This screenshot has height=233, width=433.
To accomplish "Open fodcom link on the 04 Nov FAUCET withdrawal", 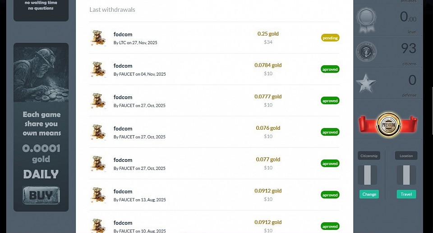I will pos(123,66).
